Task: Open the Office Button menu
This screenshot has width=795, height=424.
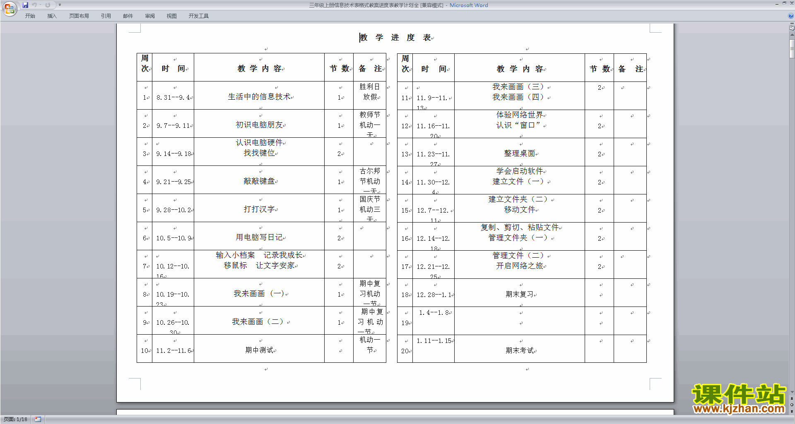Action: (9, 9)
